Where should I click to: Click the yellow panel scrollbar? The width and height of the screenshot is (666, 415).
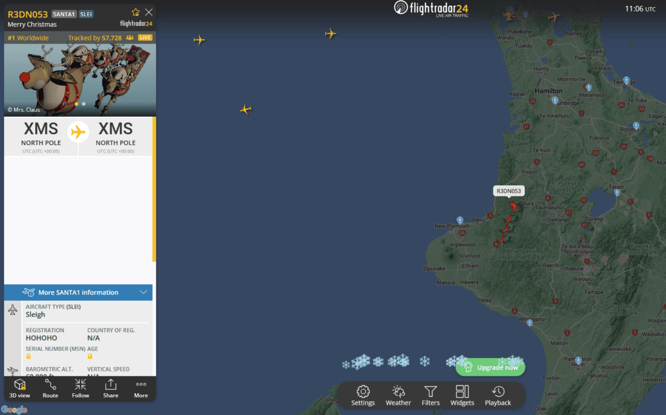coord(154,189)
